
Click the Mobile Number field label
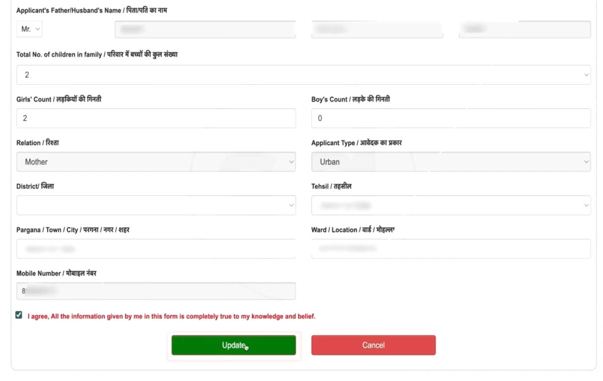56,274
